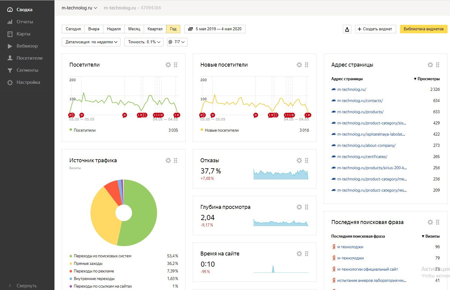Image resolution: width=450 pixels, height=290 pixels.
Task: Open settings gear of Новые посетители widget
Action: tap(299, 65)
